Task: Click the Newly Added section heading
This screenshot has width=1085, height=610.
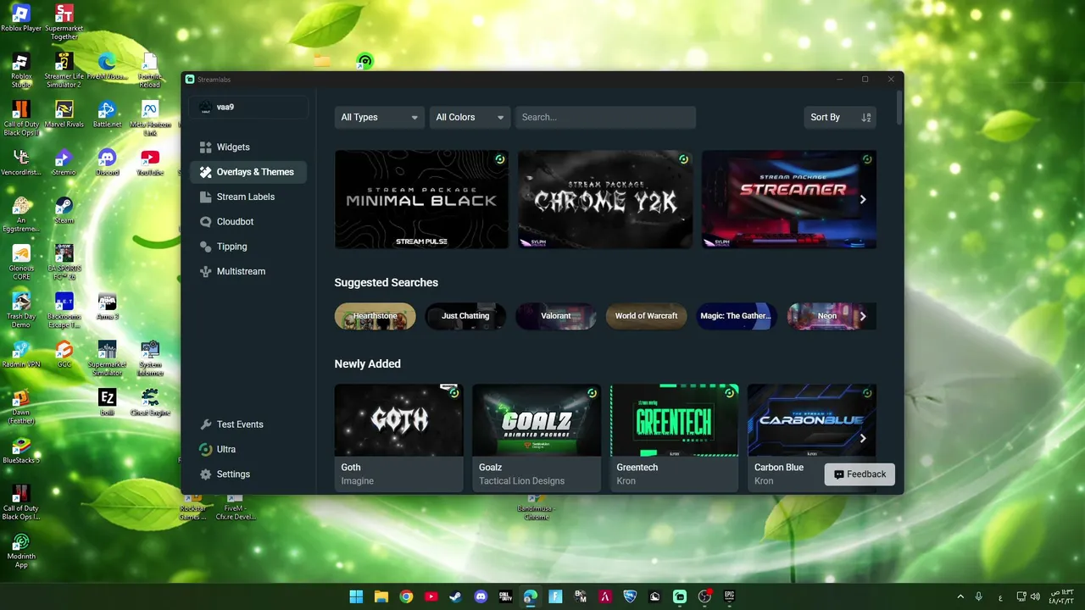Action: (x=368, y=364)
